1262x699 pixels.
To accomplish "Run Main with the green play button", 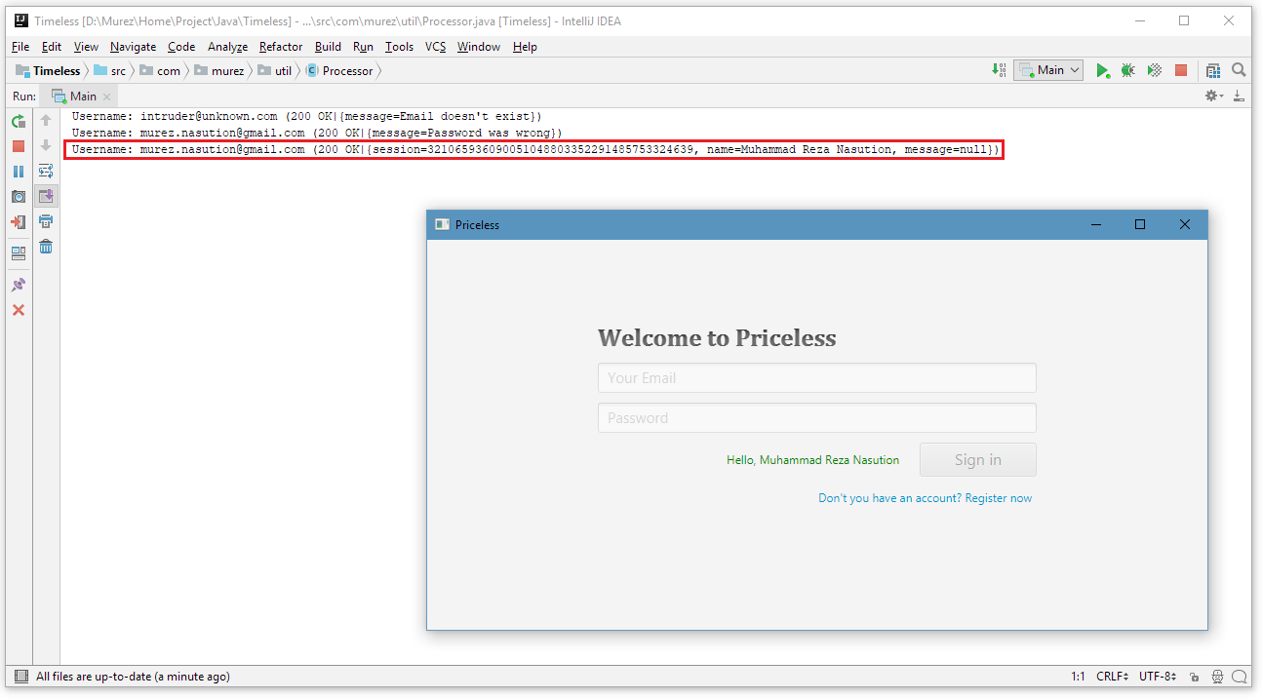I will tap(1102, 70).
